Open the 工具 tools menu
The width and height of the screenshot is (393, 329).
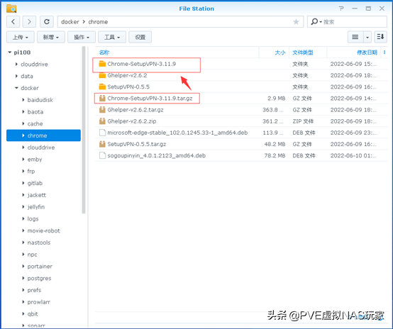[x=112, y=37]
